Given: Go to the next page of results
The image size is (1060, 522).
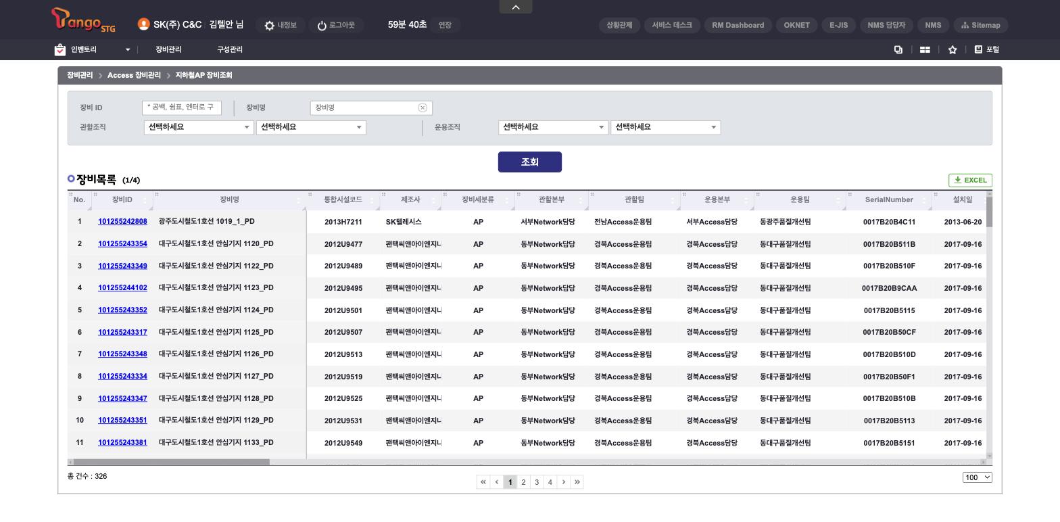Looking at the screenshot, I should [x=564, y=482].
